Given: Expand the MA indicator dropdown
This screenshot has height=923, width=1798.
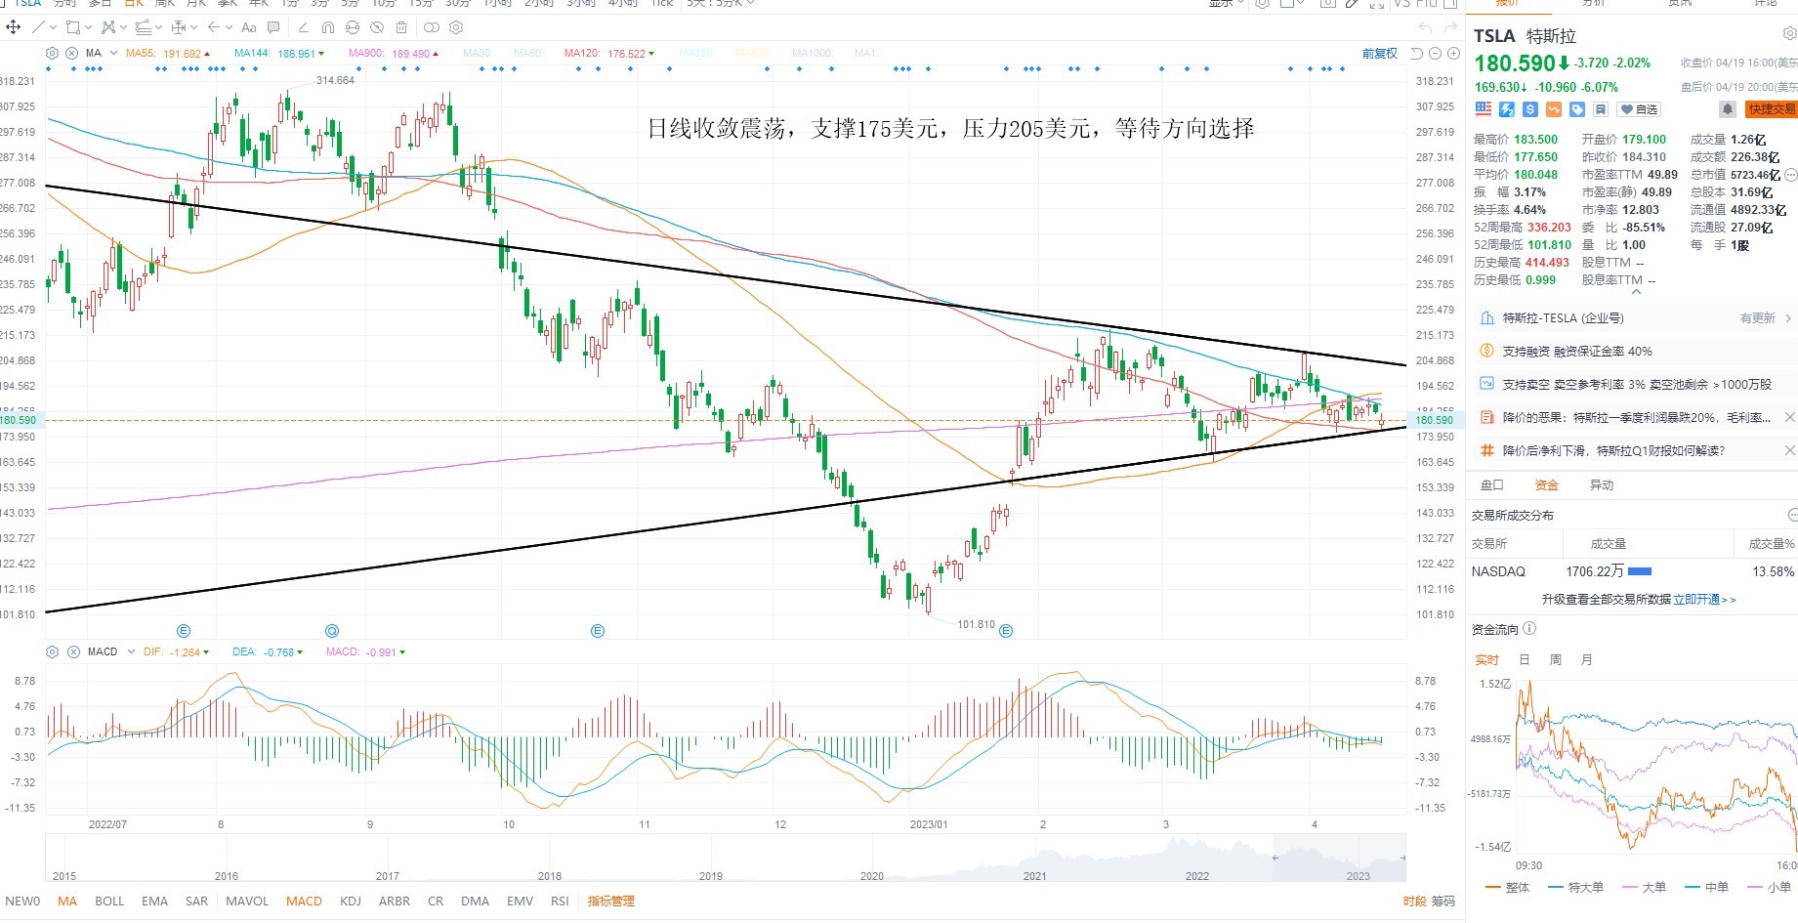Looking at the screenshot, I should tap(113, 53).
